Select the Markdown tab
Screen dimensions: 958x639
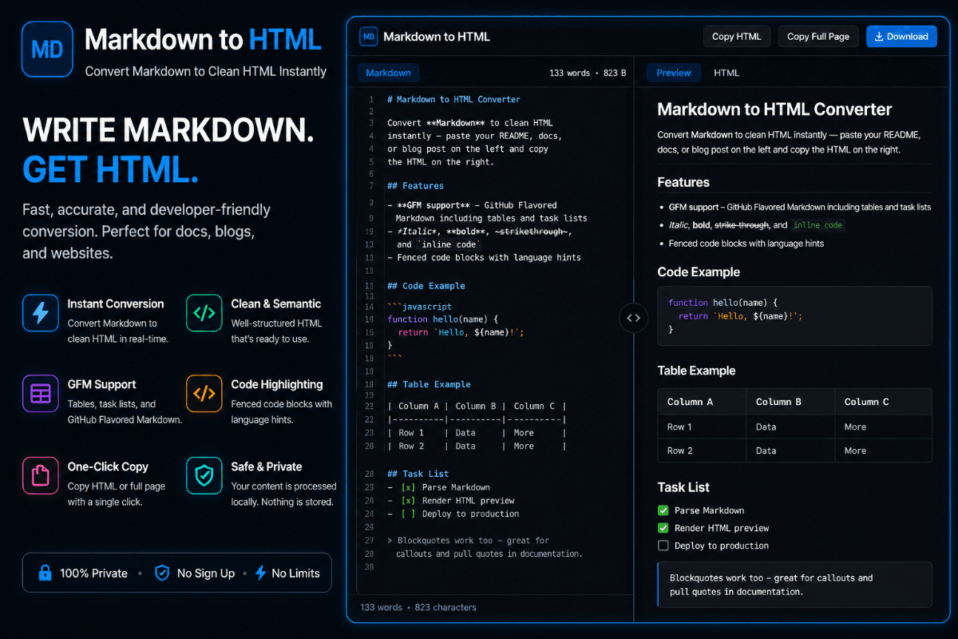(388, 73)
